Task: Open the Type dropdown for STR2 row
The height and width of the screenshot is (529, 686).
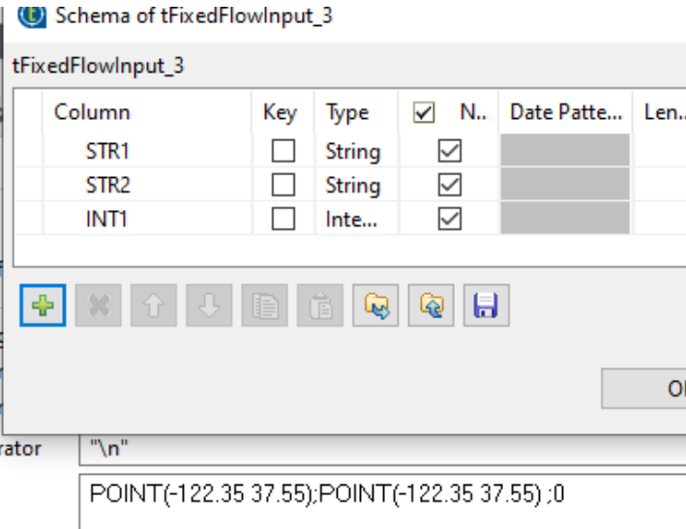Action: (353, 186)
